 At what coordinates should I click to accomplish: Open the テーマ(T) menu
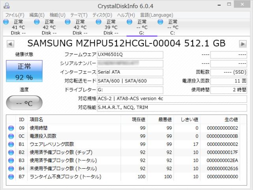80,15
